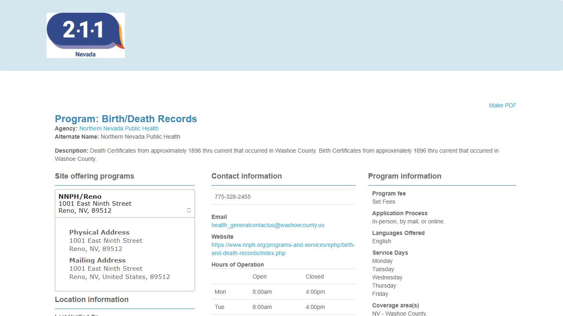
Task: Click the health_generalcontactus@washoecounty.us email link
Action: [268, 225]
